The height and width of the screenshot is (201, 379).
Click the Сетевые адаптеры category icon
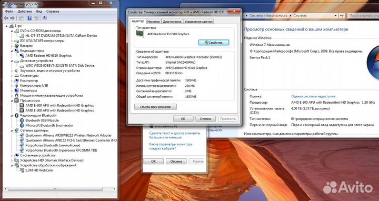click(x=17, y=130)
